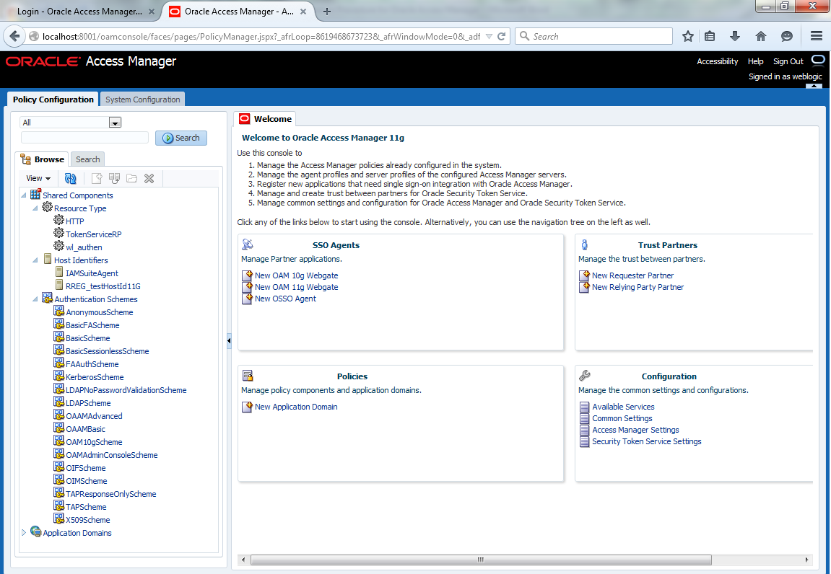This screenshot has width=831, height=574.
Task: Click the Shared Components grid icon
Action: pos(35,194)
